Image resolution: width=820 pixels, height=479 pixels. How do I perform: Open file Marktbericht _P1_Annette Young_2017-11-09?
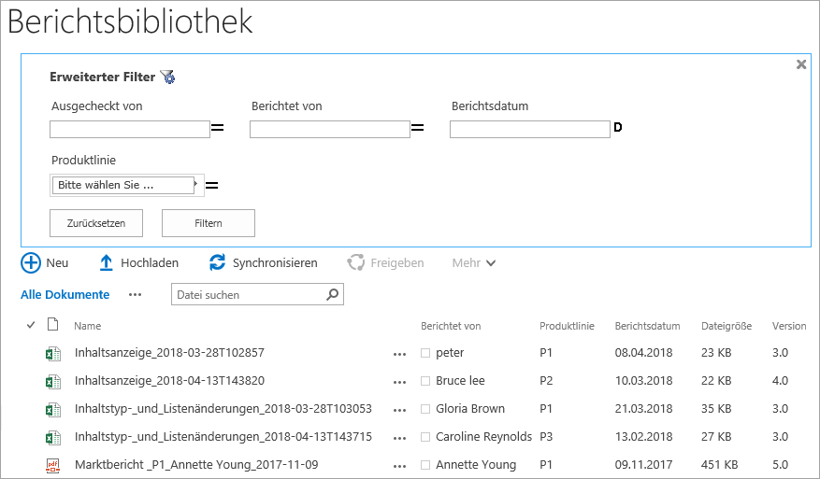(196, 464)
